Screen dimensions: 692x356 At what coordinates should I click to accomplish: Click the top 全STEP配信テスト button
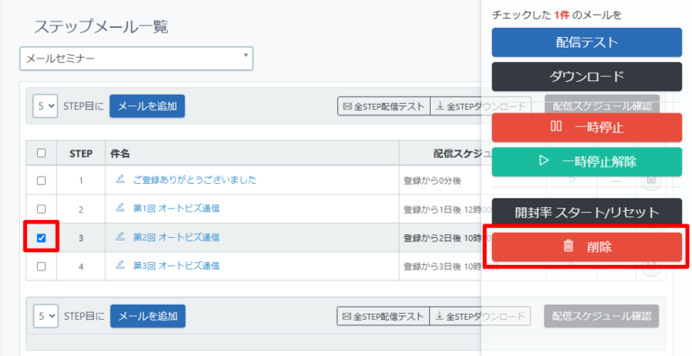[x=384, y=106]
